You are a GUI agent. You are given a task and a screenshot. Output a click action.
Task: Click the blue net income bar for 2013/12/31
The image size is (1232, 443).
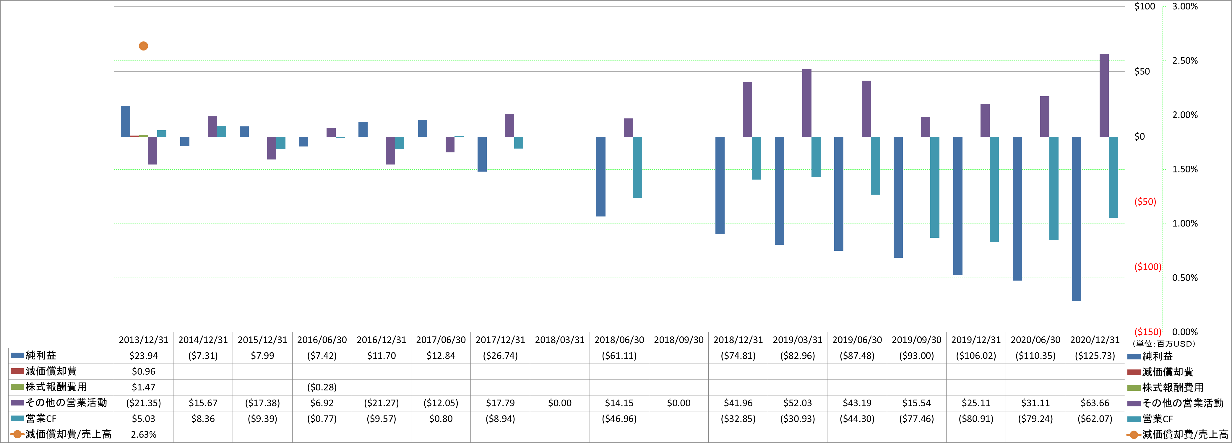(x=125, y=121)
